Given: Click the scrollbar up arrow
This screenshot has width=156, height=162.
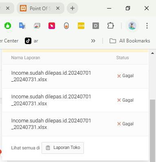Looking at the screenshot, I should 152,53.
